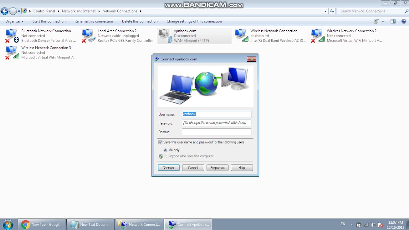Switch to Connect vpnbook taskbar item
The width and height of the screenshot is (409, 230).
189,225
